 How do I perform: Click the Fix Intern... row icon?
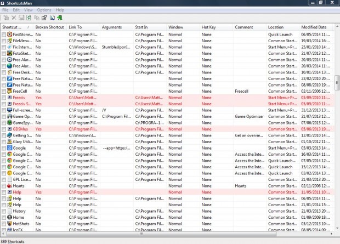point(9,47)
